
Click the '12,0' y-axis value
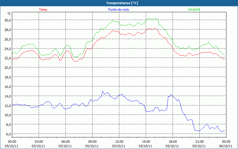click(x=8, y=105)
